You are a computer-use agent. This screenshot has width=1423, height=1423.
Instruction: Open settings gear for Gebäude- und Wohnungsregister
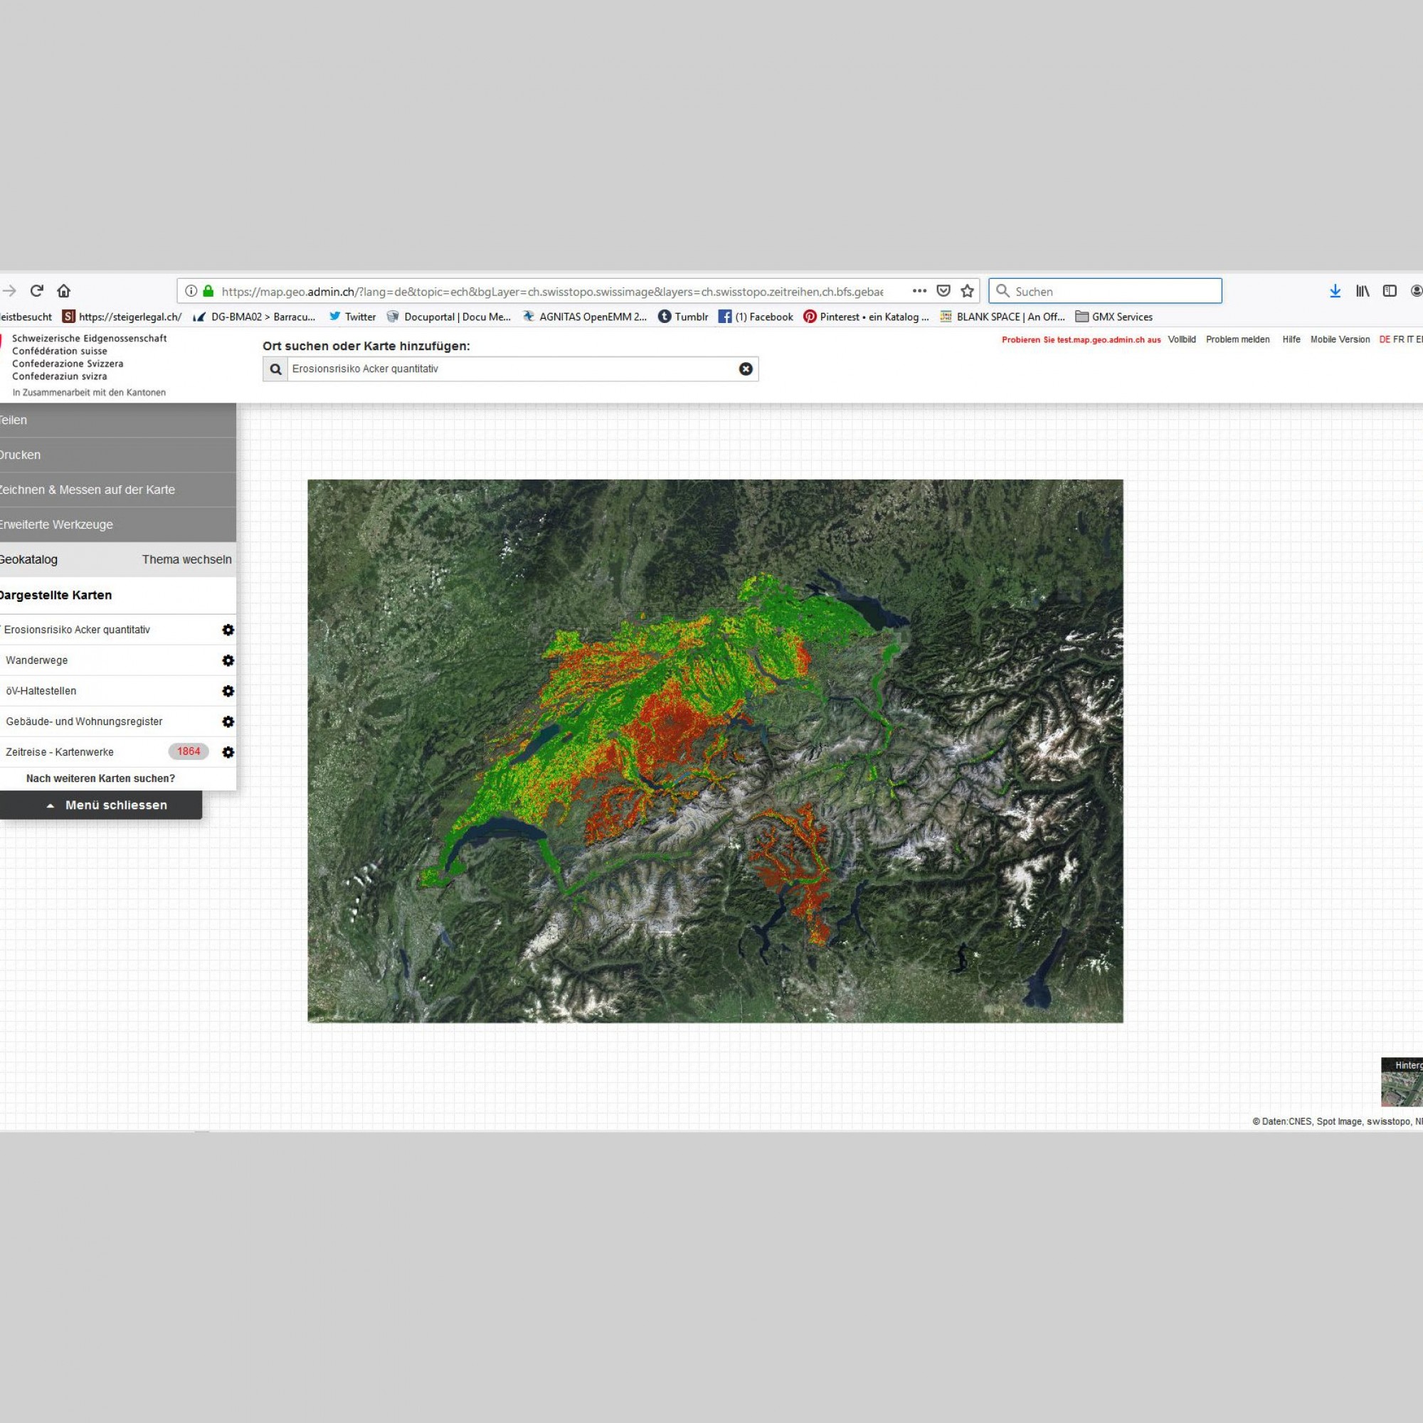tap(228, 721)
